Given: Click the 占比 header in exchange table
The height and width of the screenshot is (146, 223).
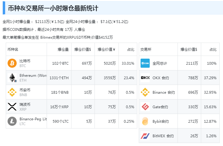Looking at the screenshot, I should tap(213, 50).
